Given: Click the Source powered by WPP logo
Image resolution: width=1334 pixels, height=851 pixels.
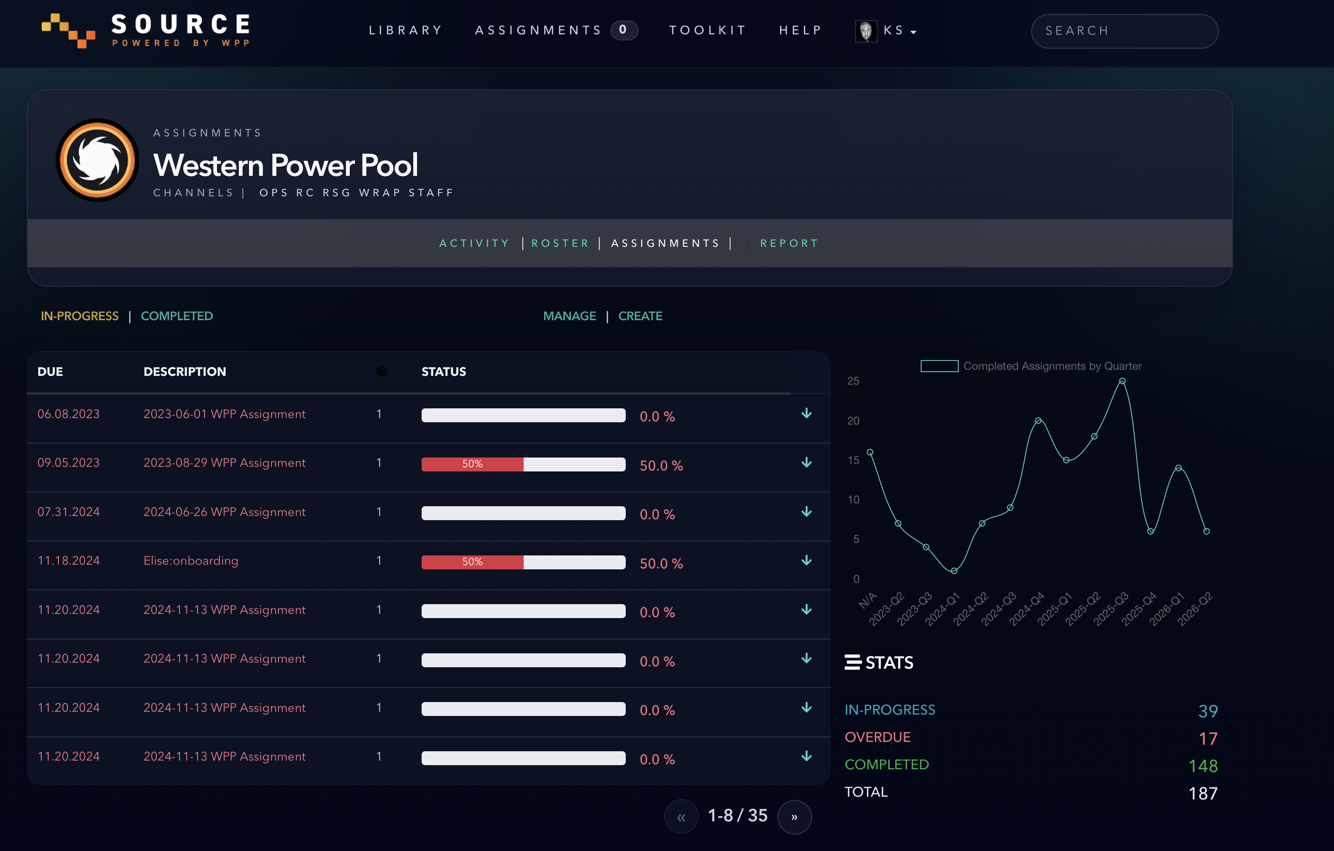Looking at the screenshot, I should (x=146, y=31).
